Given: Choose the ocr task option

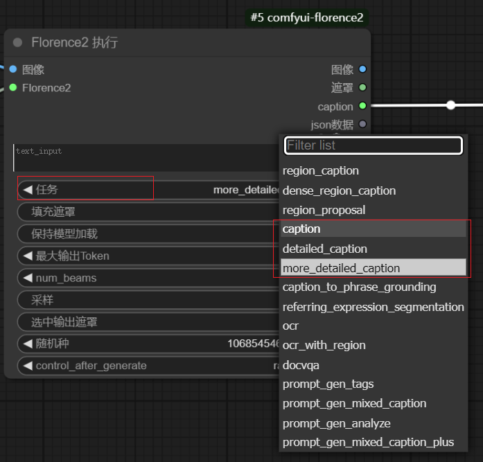Looking at the screenshot, I should [374, 326].
